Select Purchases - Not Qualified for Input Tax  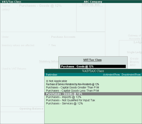(70, 100)
